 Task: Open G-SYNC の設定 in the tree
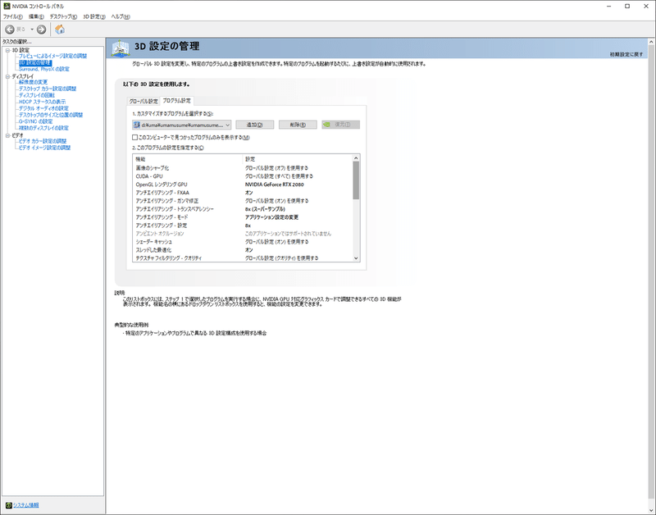tap(35, 121)
